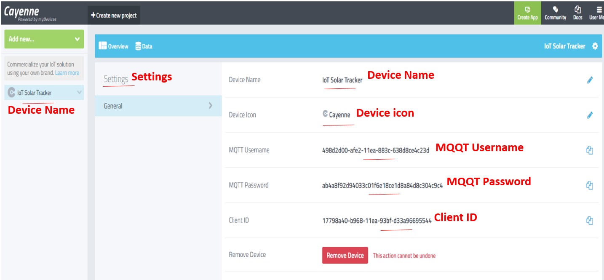Switch to the Data tab
604x280 pixels.
144,46
